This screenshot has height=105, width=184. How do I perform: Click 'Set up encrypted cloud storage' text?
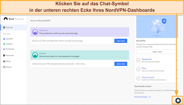(x=153, y=71)
